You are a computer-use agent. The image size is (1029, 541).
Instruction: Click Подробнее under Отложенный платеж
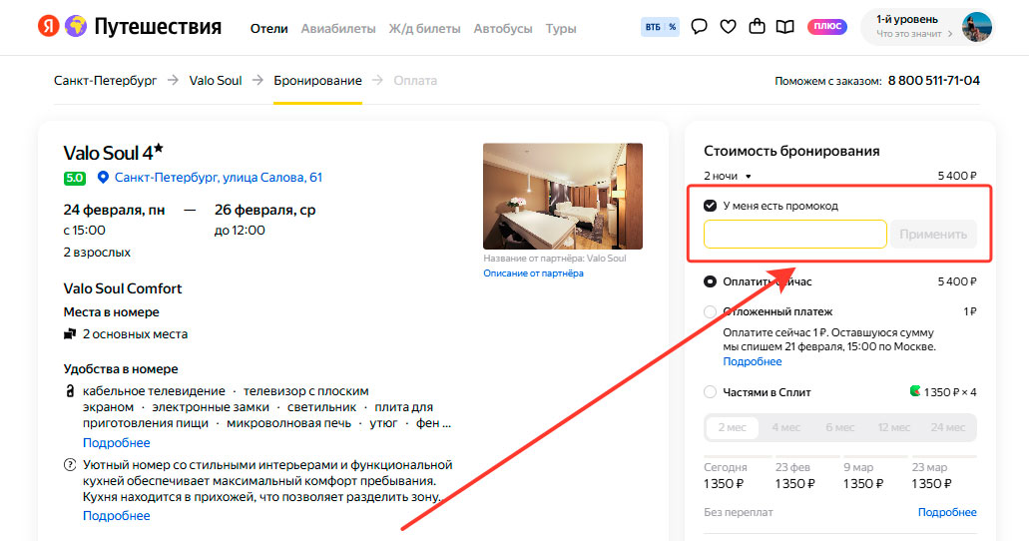tap(753, 361)
